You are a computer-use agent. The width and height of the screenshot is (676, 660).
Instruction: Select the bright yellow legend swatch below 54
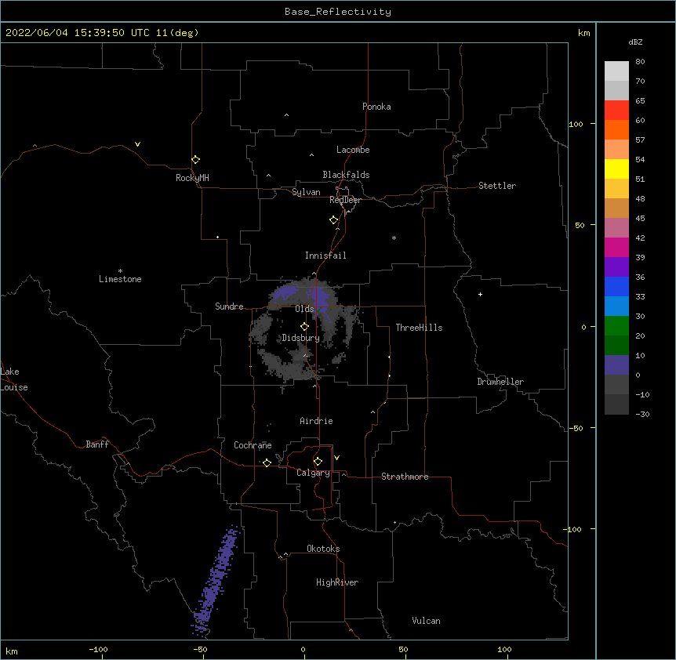click(616, 169)
